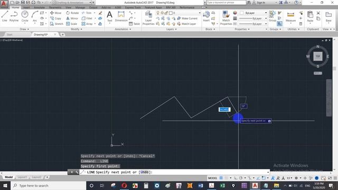
Task: Select the Text annotation tool
Action: click(x=109, y=16)
